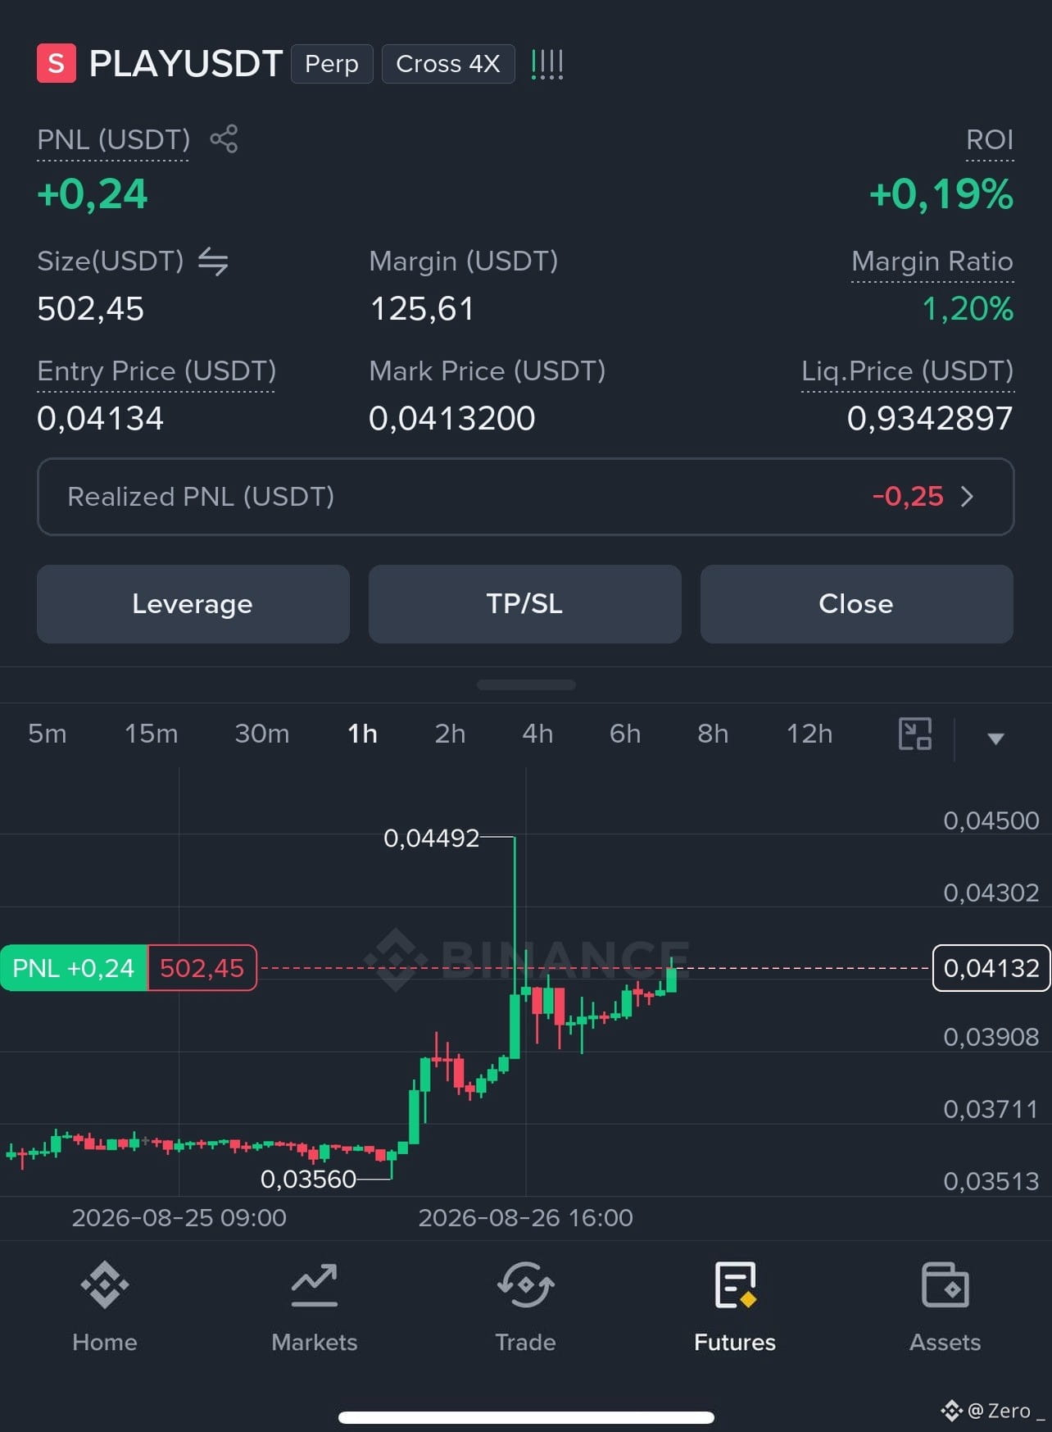1052x1432 pixels.
Task: Close the PLAYUSDT position
Action: [857, 604]
